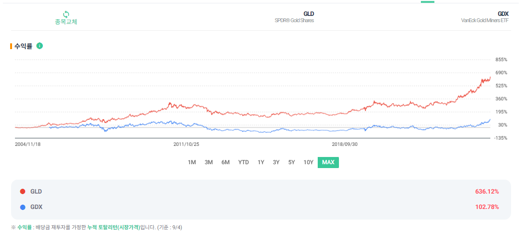This screenshot has height=235, width=526.
Task: Choose the 10Y period
Action: coord(308,162)
